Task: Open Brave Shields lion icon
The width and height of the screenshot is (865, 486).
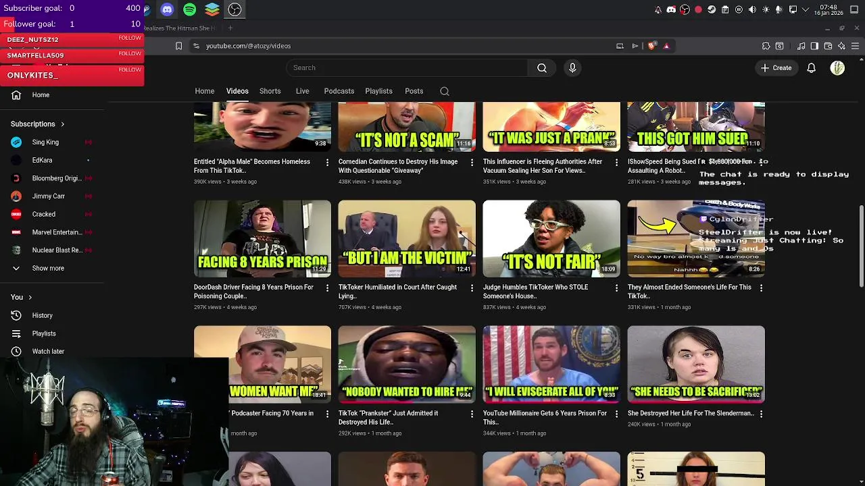Action: 651,46
